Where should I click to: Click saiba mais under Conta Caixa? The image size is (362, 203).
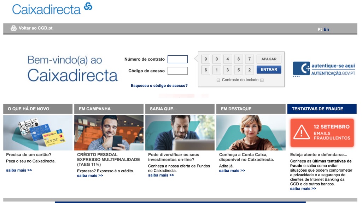coord(232,171)
